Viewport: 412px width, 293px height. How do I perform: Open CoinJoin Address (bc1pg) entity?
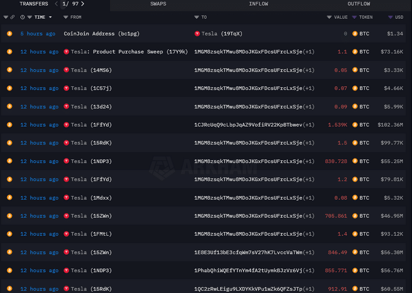[102, 33]
